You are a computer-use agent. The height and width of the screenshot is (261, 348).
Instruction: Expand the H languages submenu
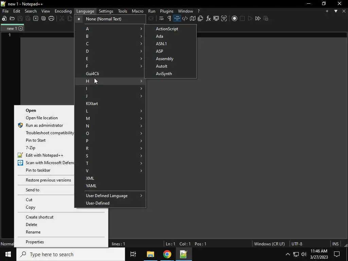(110, 81)
